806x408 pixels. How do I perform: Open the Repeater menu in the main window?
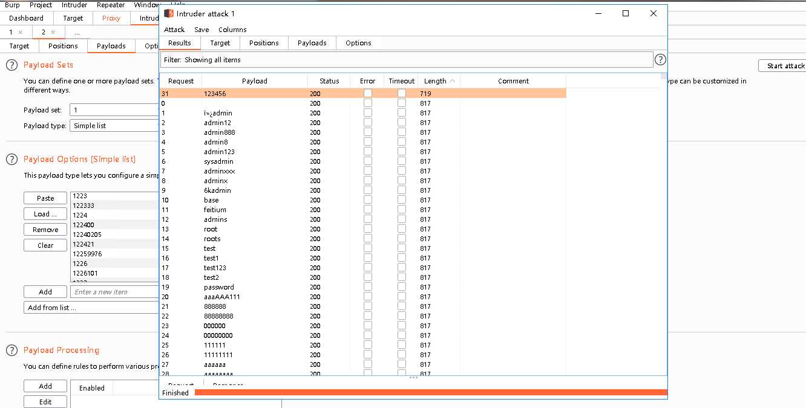point(111,5)
